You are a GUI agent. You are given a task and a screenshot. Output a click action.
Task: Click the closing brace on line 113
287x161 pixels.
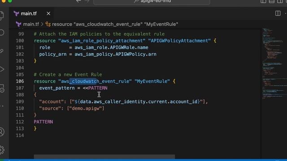35,128
